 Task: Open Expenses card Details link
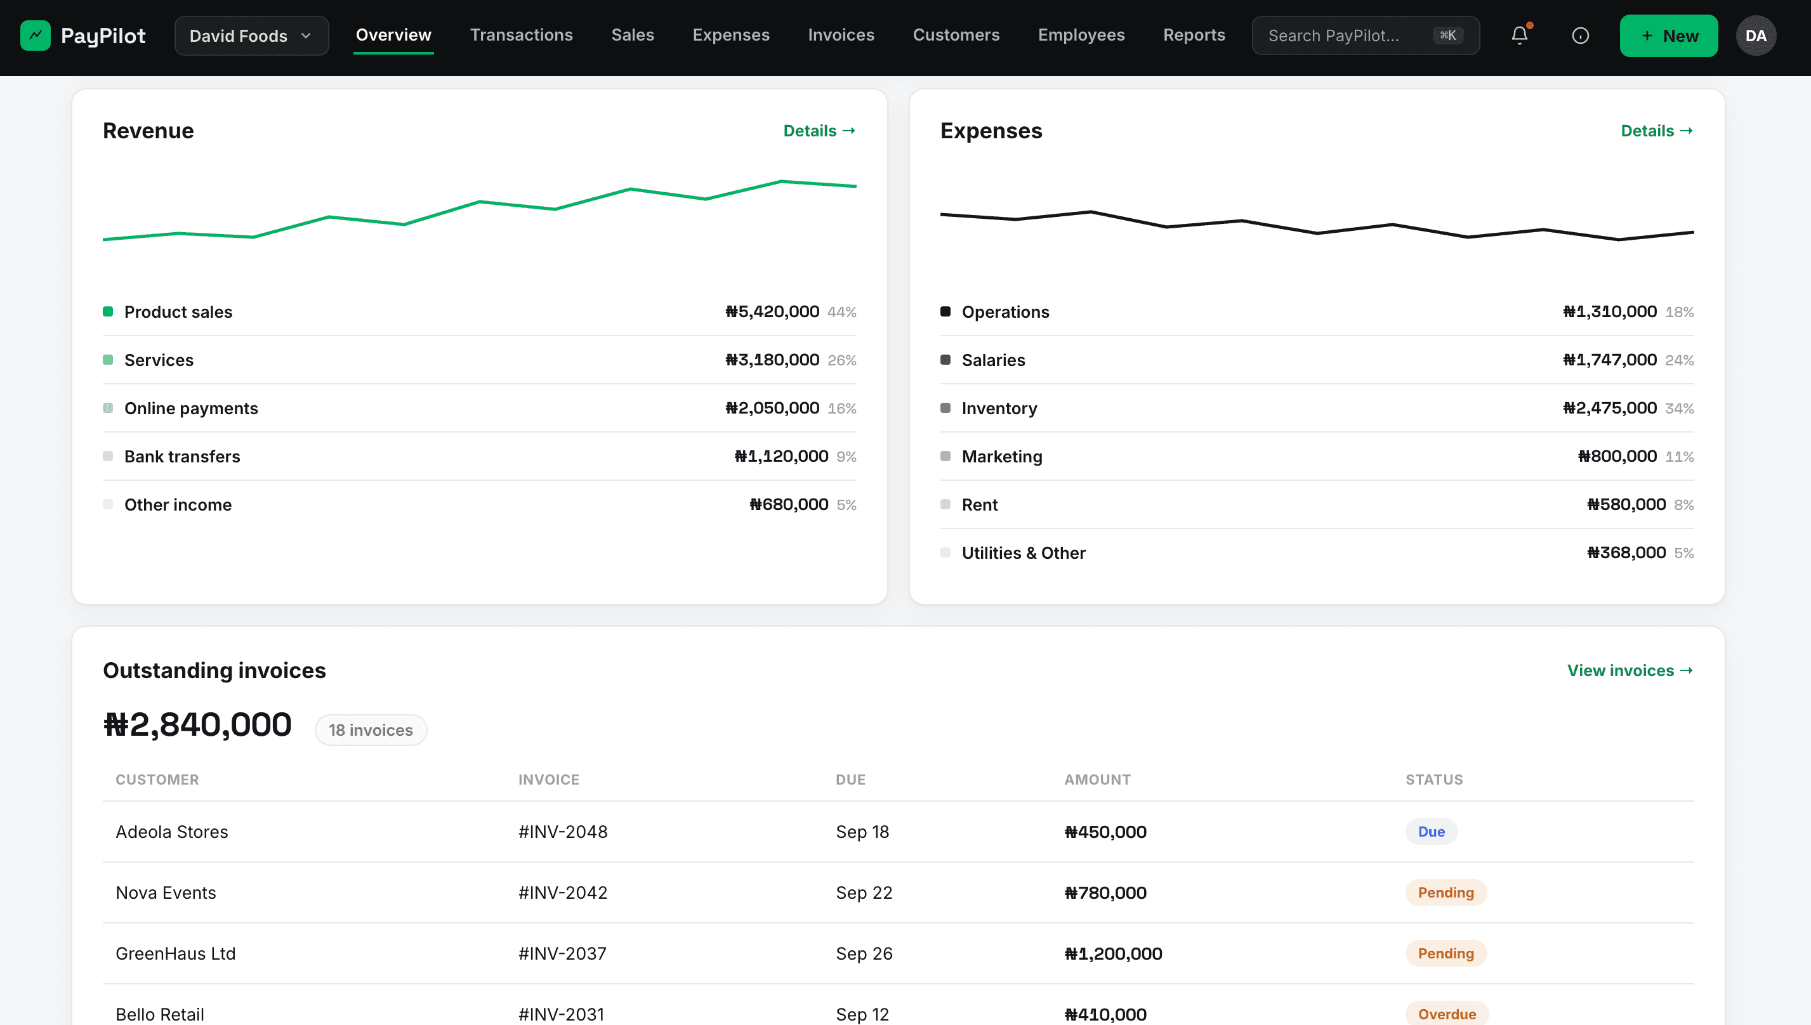[x=1657, y=131]
